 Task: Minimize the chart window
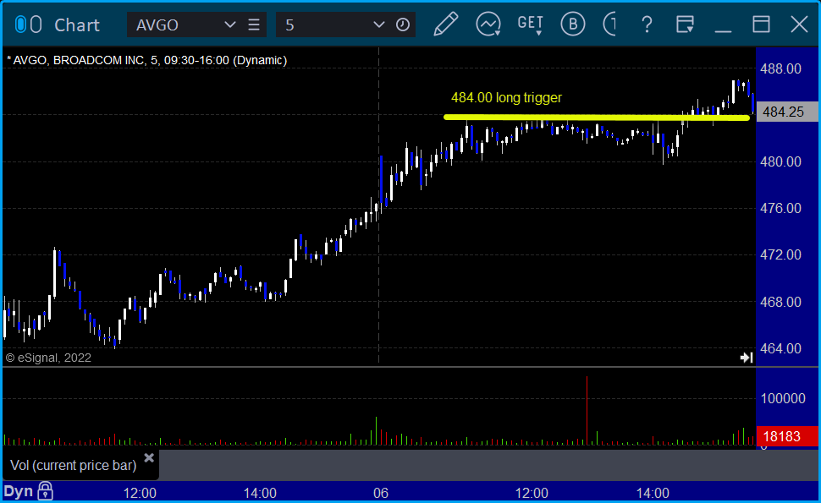(723, 30)
